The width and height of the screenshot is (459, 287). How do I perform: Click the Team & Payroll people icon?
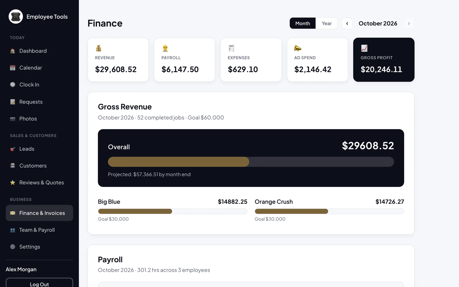(13, 230)
